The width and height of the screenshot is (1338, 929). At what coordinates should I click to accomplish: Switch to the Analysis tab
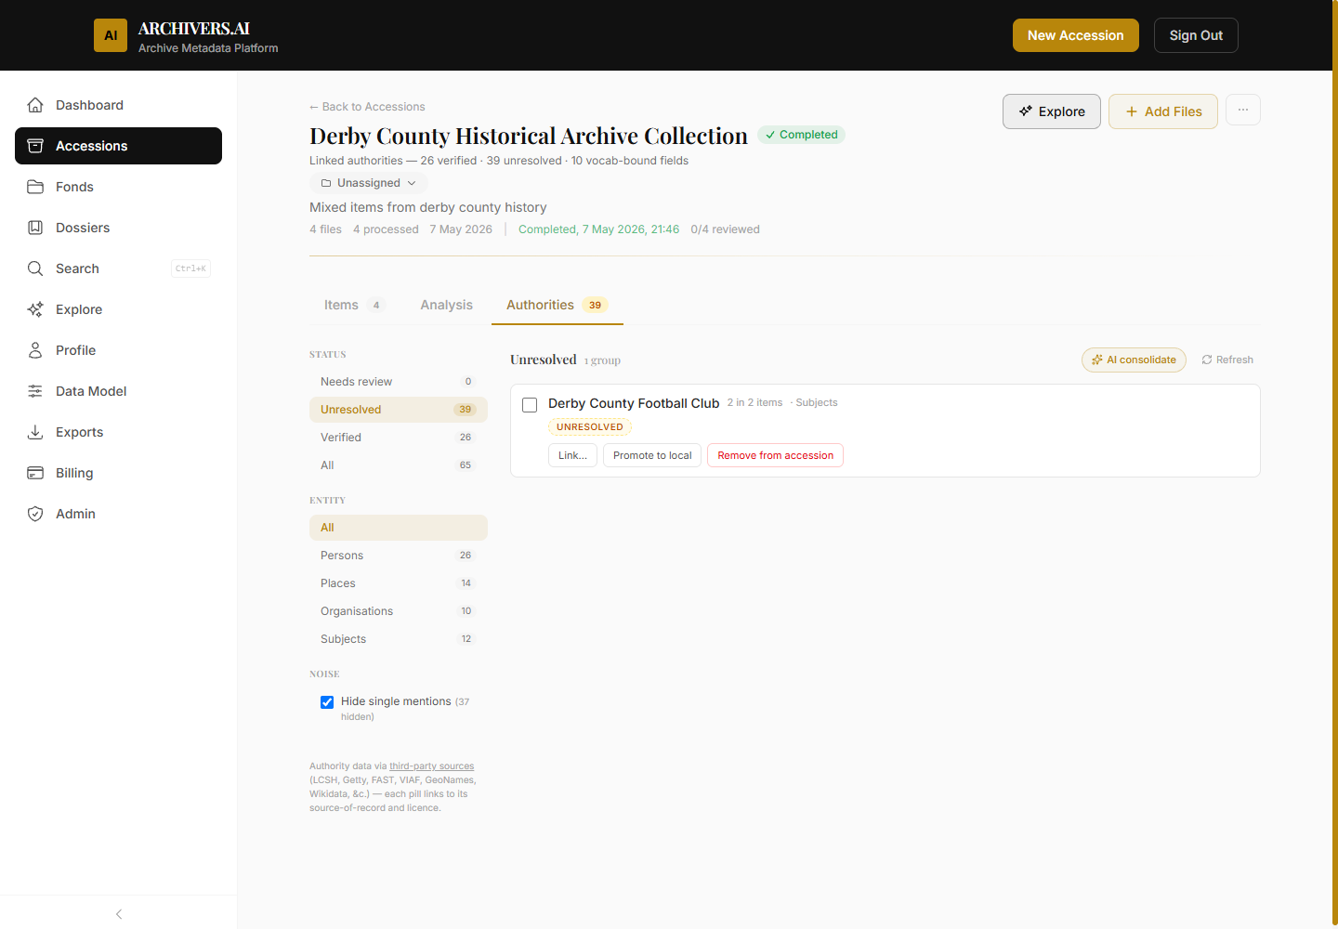[x=446, y=305]
